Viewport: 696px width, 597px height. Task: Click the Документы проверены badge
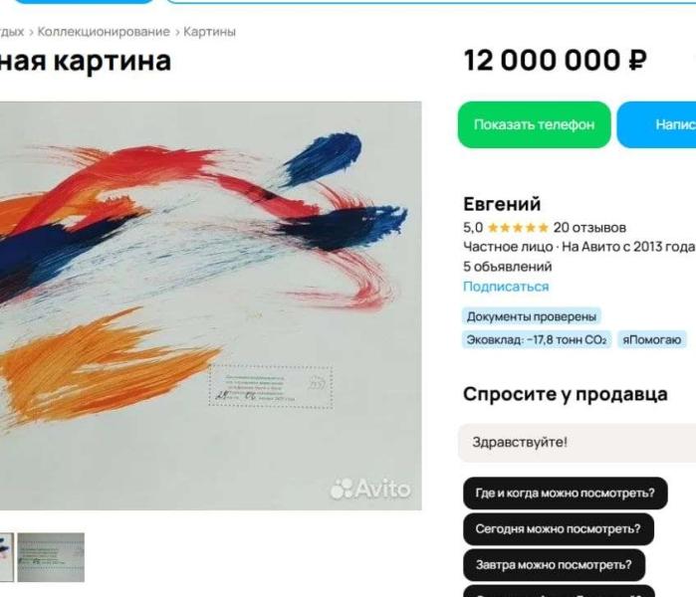[532, 316]
